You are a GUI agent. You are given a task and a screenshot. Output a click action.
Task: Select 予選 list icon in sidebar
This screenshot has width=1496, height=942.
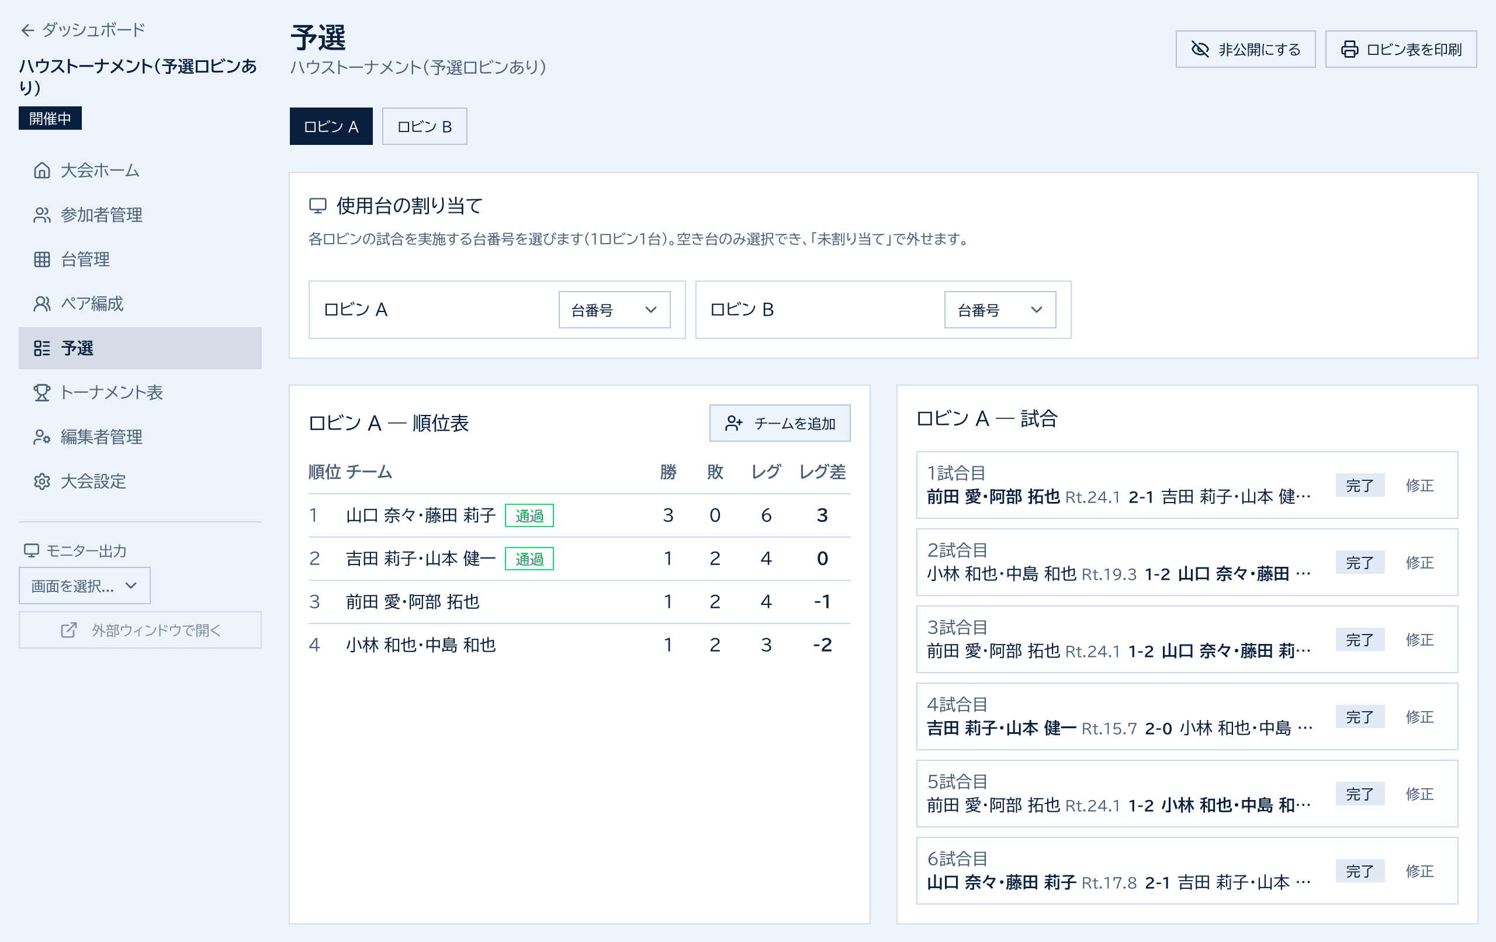point(41,348)
